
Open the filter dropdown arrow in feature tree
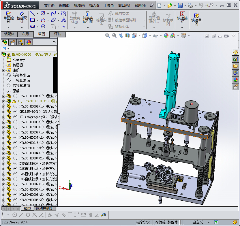[x=8, y=48]
